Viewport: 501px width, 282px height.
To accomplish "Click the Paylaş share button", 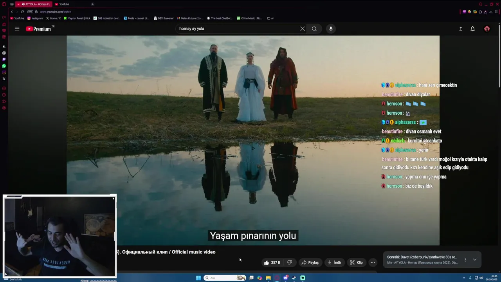I will pos(310,262).
